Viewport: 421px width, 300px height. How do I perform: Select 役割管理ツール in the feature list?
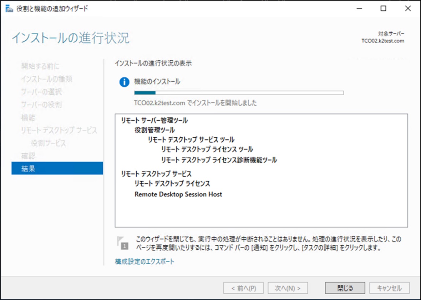tap(154, 130)
